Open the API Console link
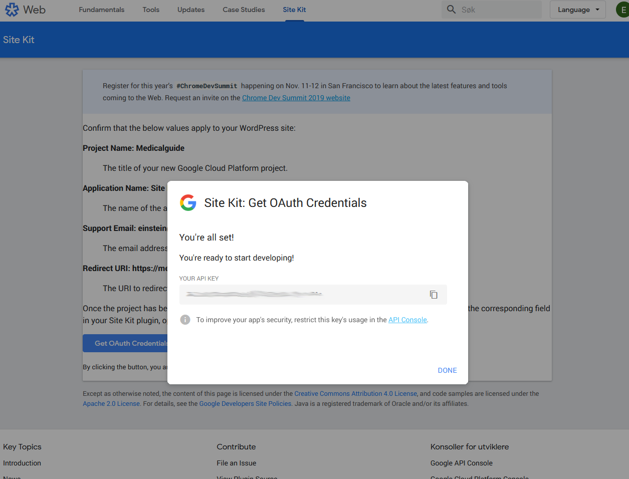 pos(407,320)
